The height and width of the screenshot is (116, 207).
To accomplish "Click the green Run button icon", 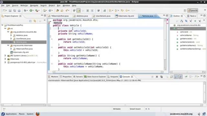I will point(31,10).
